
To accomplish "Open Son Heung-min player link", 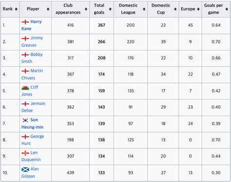I will point(32,123).
